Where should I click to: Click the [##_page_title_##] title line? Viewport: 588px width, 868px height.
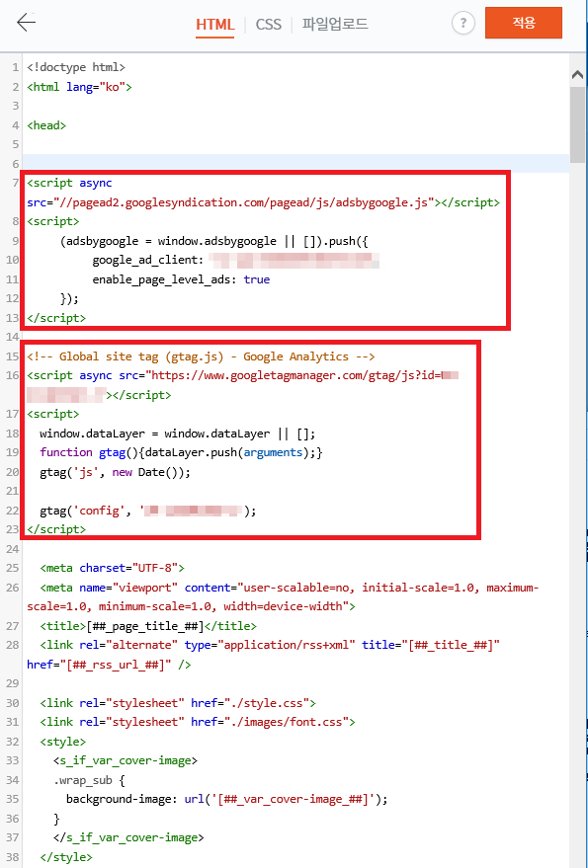click(x=148, y=626)
